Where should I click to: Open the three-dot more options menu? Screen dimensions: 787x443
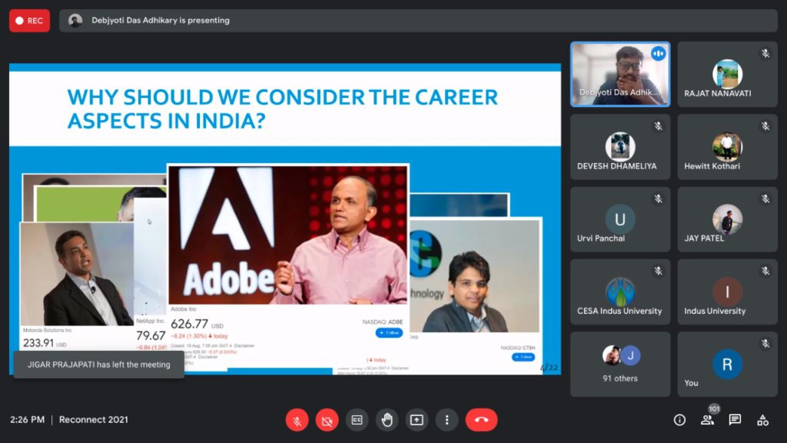pyautogui.click(x=447, y=420)
